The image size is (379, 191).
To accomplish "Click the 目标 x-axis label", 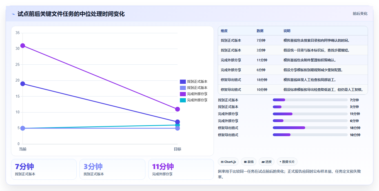I will tap(178, 149).
